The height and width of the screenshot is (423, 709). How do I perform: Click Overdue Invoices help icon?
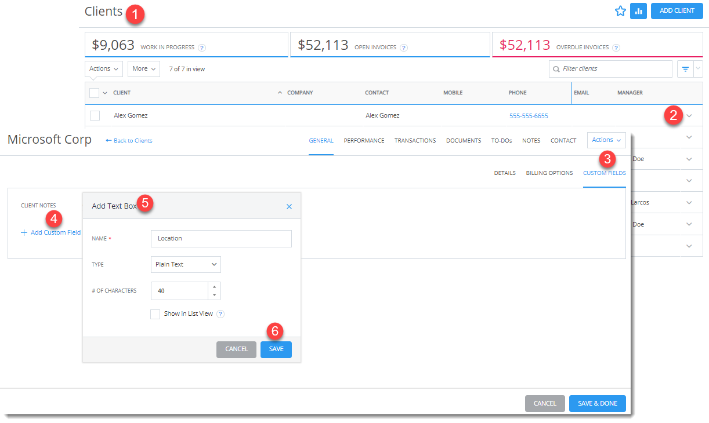(616, 48)
